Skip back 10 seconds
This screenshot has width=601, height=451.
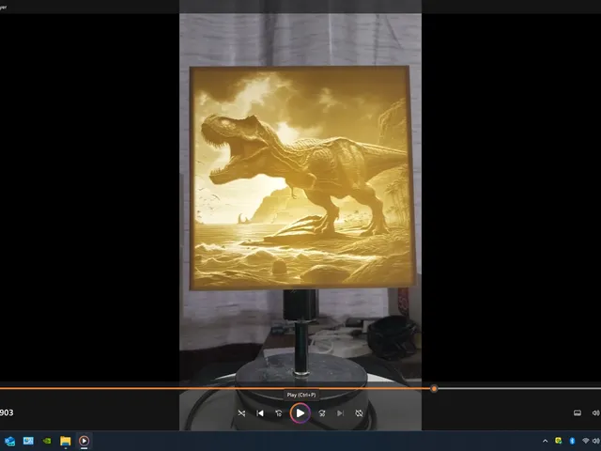(x=279, y=413)
